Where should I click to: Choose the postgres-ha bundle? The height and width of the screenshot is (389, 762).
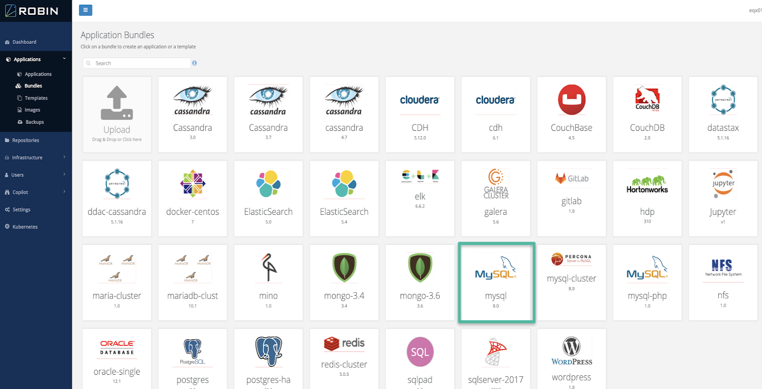tap(269, 359)
